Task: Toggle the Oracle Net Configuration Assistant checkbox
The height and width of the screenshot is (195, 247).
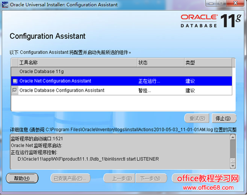Action: click(15, 81)
